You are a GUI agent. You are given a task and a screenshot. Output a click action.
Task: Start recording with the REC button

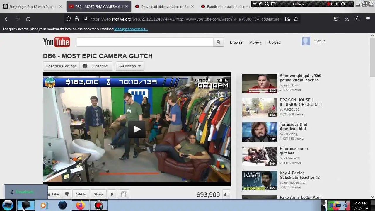333,4
